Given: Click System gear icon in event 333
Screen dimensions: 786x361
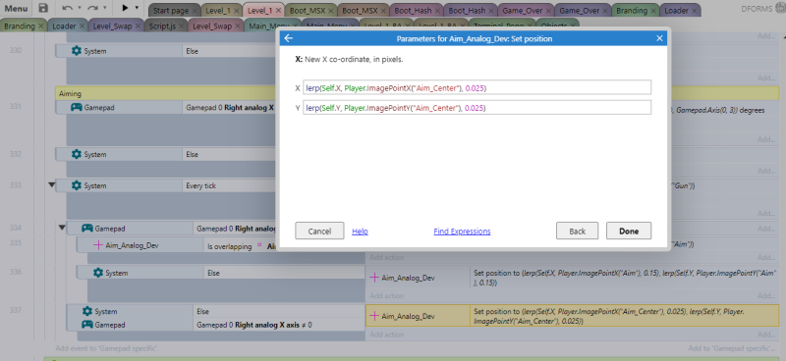Looking at the screenshot, I should [77, 185].
